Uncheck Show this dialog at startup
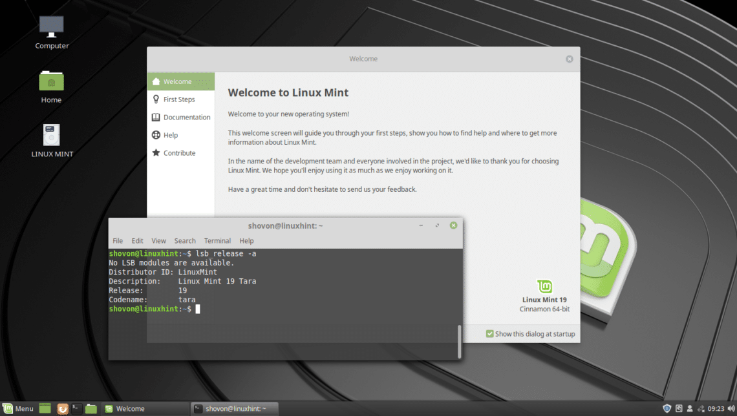The width and height of the screenshot is (737, 416). (489, 333)
